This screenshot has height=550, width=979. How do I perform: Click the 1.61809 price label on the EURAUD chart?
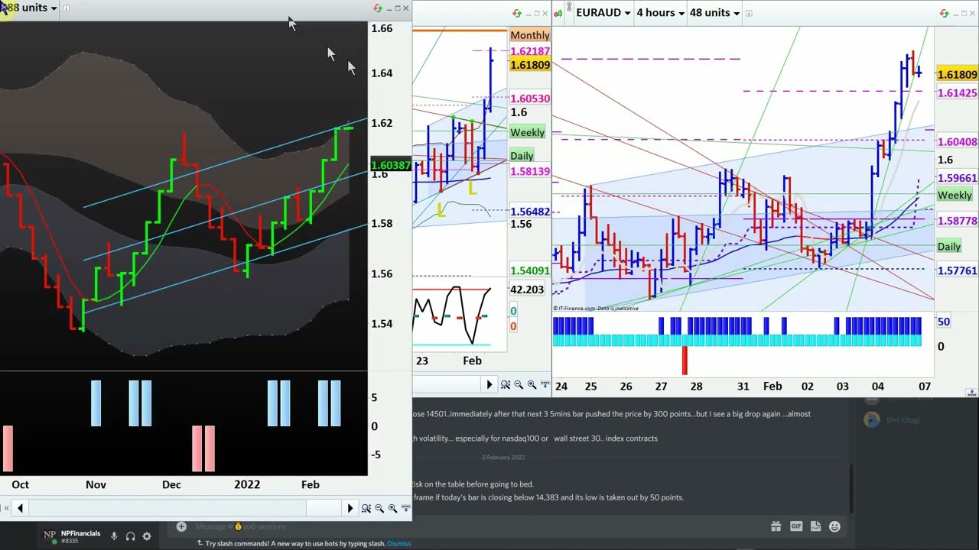tap(957, 74)
